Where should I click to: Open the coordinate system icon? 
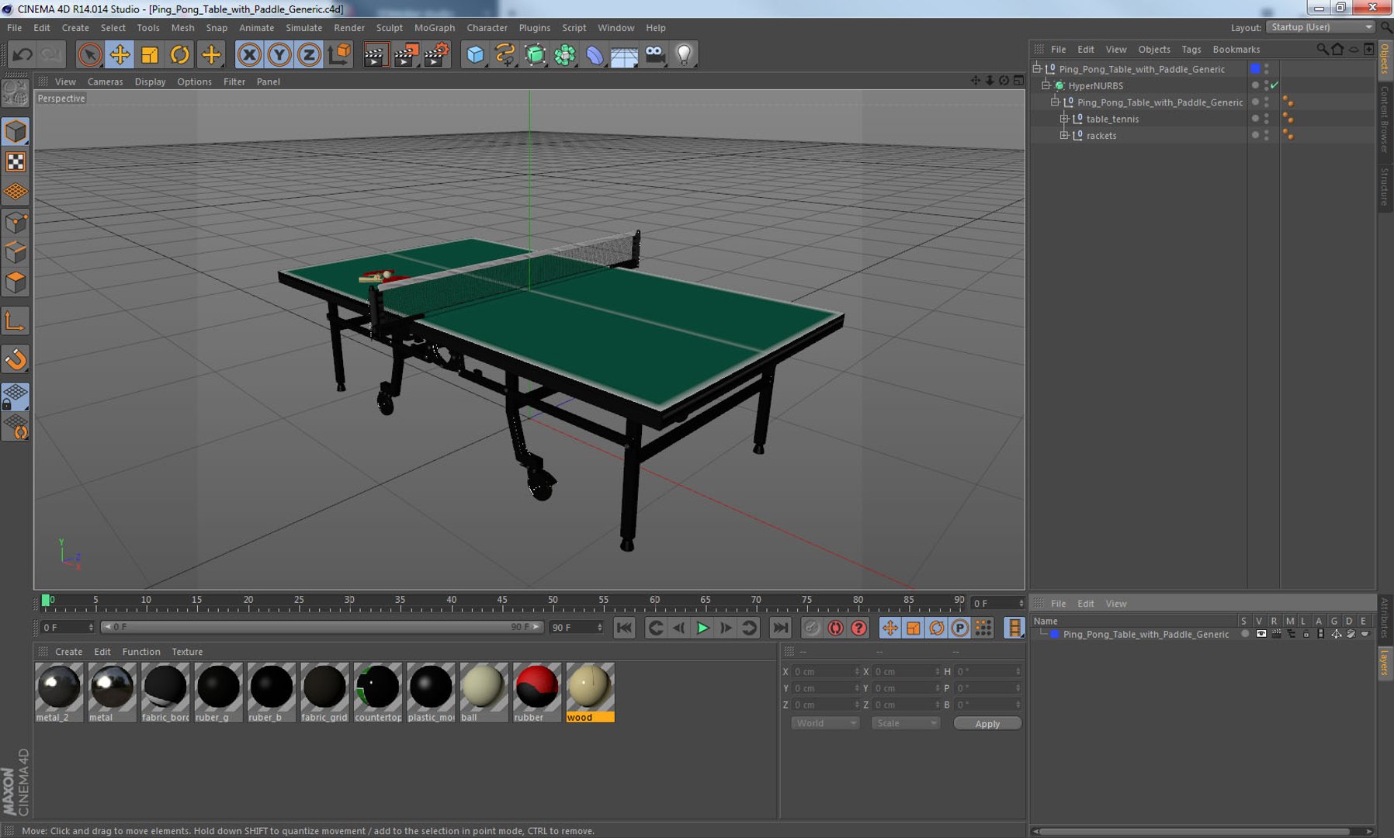coord(339,54)
